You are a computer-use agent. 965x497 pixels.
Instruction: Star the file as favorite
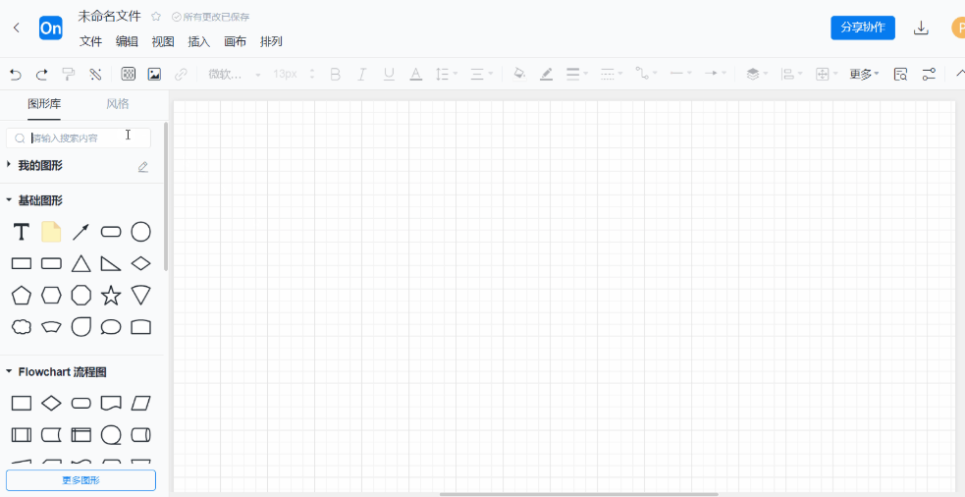[156, 17]
